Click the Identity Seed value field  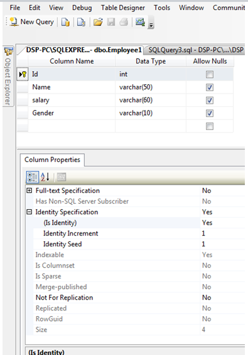(x=223, y=244)
